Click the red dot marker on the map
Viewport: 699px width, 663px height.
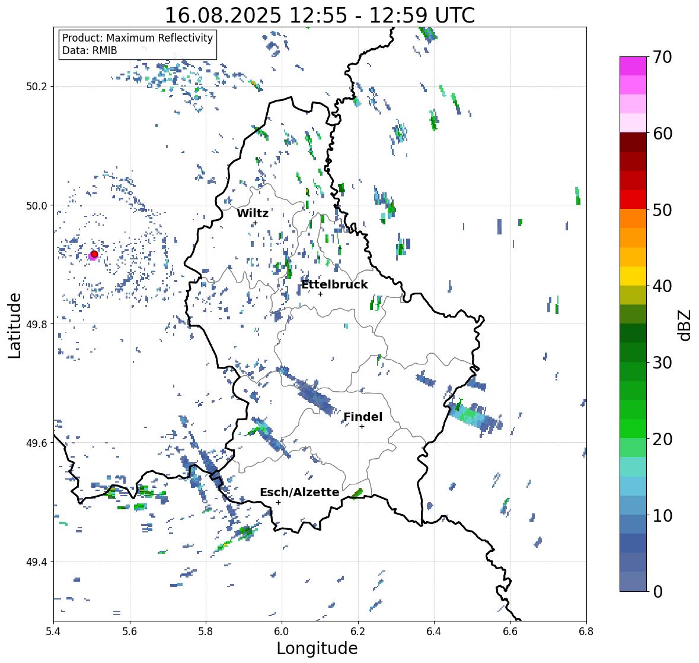coord(94,254)
